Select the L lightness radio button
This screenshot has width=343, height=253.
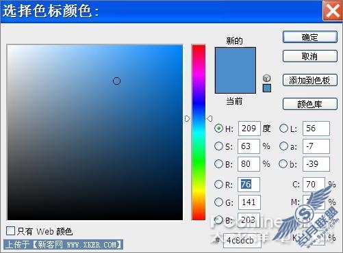coord(283,129)
